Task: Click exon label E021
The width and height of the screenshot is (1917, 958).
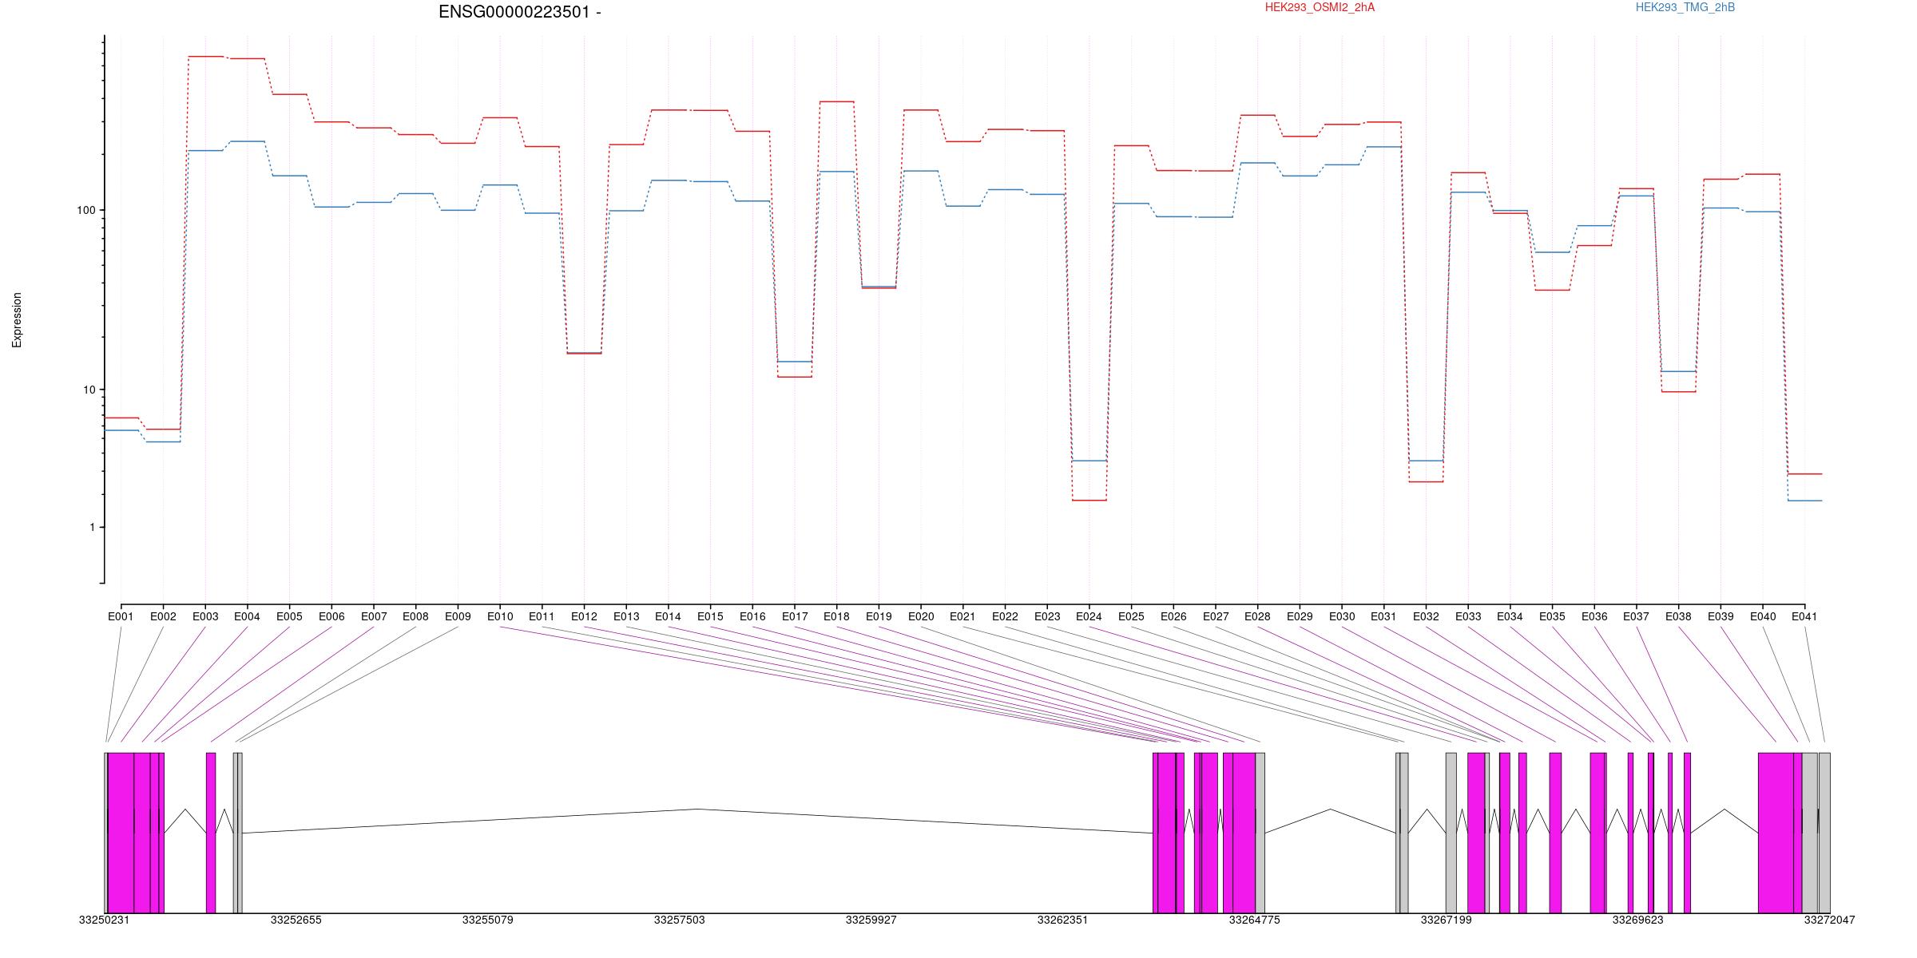Action: [x=962, y=616]
